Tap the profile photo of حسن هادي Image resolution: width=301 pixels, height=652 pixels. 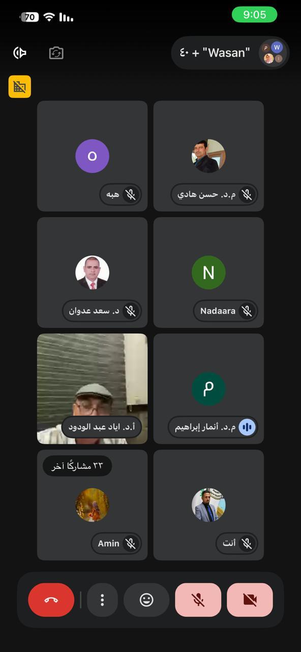point(208,156)
